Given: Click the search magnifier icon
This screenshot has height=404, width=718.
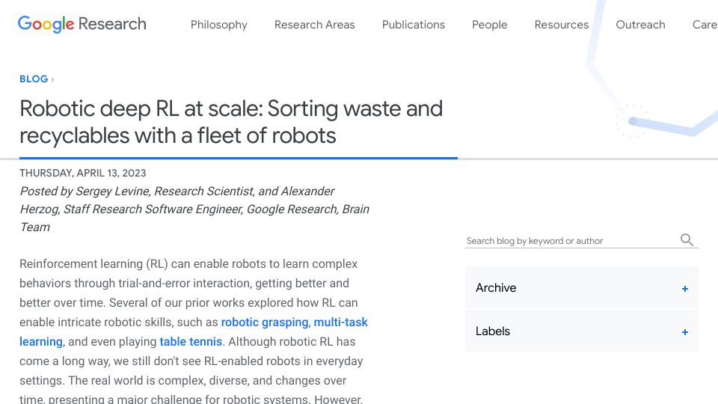Looking at the screenshot, I should click(x=687, y=239).
